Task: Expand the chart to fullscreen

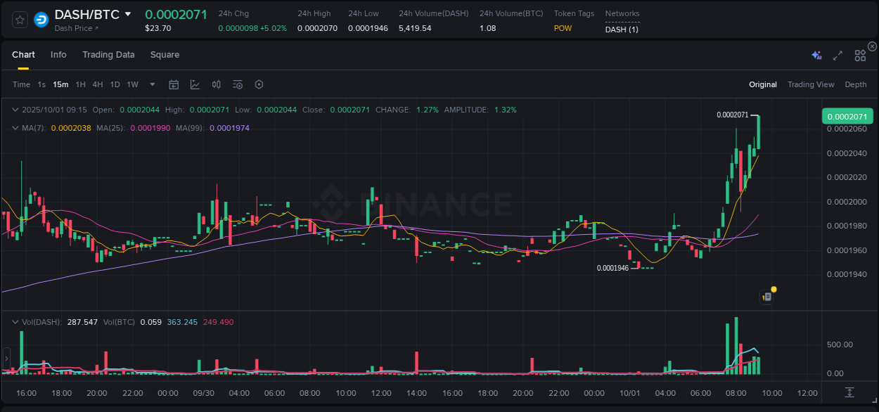Action: pos(838,54)
